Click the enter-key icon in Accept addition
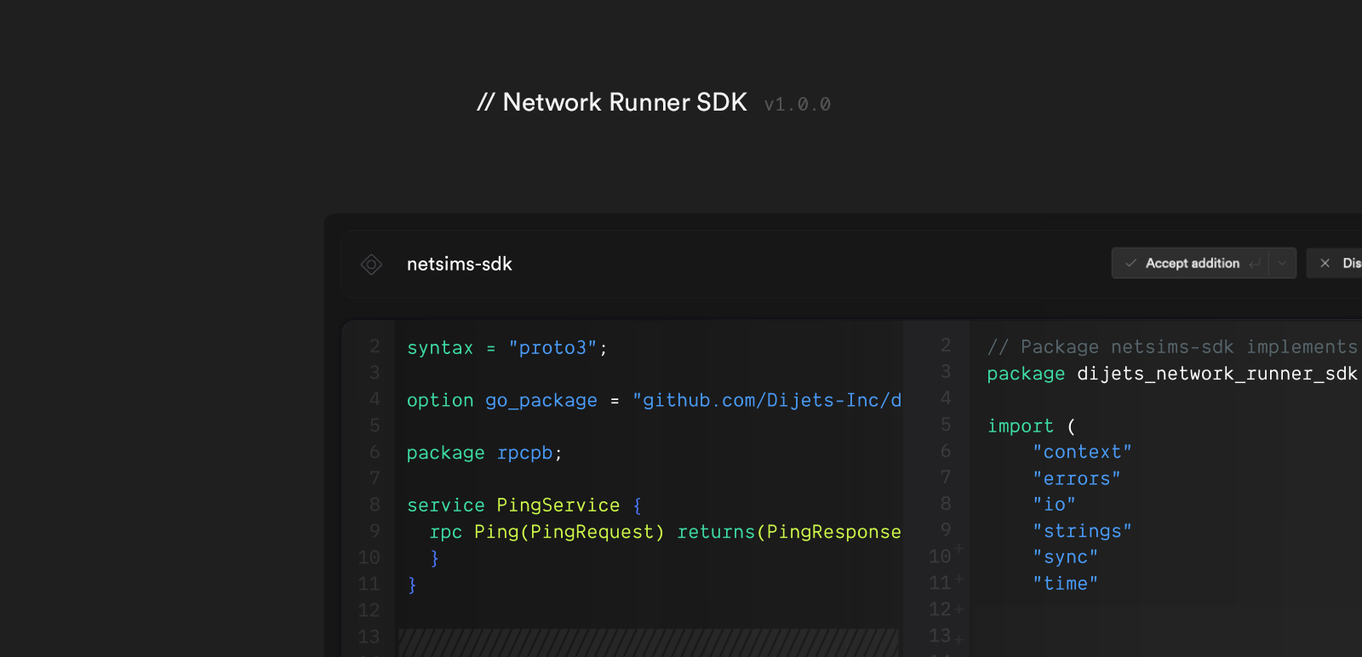This screenshot has width=1362, height=657. coord(1255,264)
